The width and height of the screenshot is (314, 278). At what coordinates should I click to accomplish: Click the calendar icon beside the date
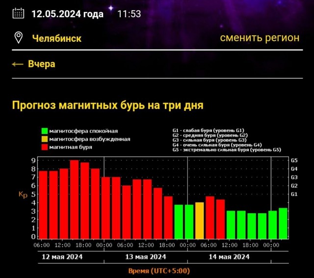click(18, 13)
